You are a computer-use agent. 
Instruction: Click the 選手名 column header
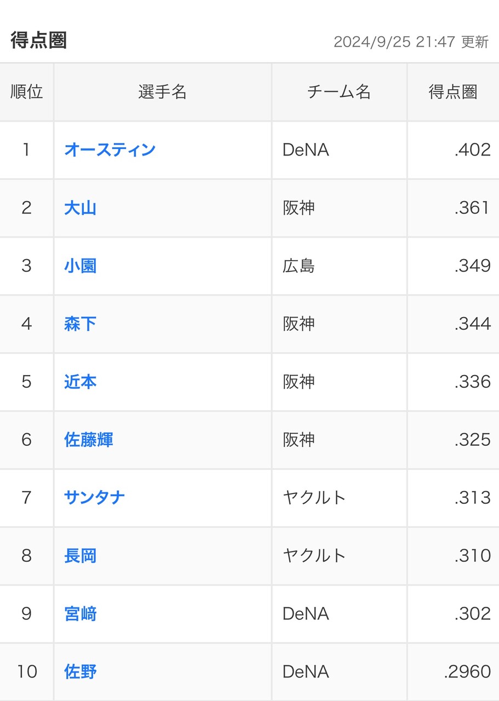tap(163, 92)
